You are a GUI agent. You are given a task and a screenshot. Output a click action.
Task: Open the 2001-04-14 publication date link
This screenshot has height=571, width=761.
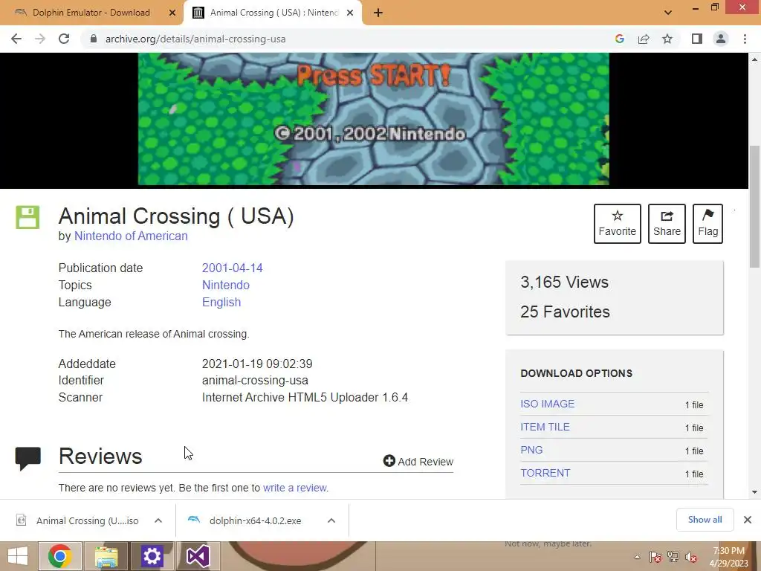232,268
